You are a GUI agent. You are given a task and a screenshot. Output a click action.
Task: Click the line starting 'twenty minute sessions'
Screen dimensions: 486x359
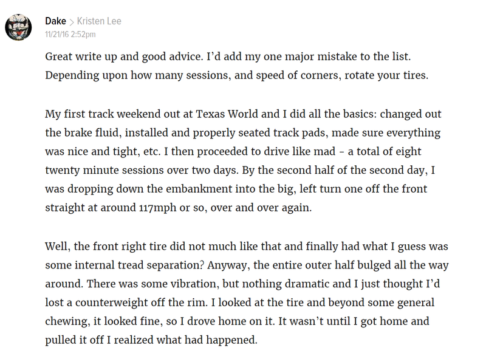[x=240, y=170]
